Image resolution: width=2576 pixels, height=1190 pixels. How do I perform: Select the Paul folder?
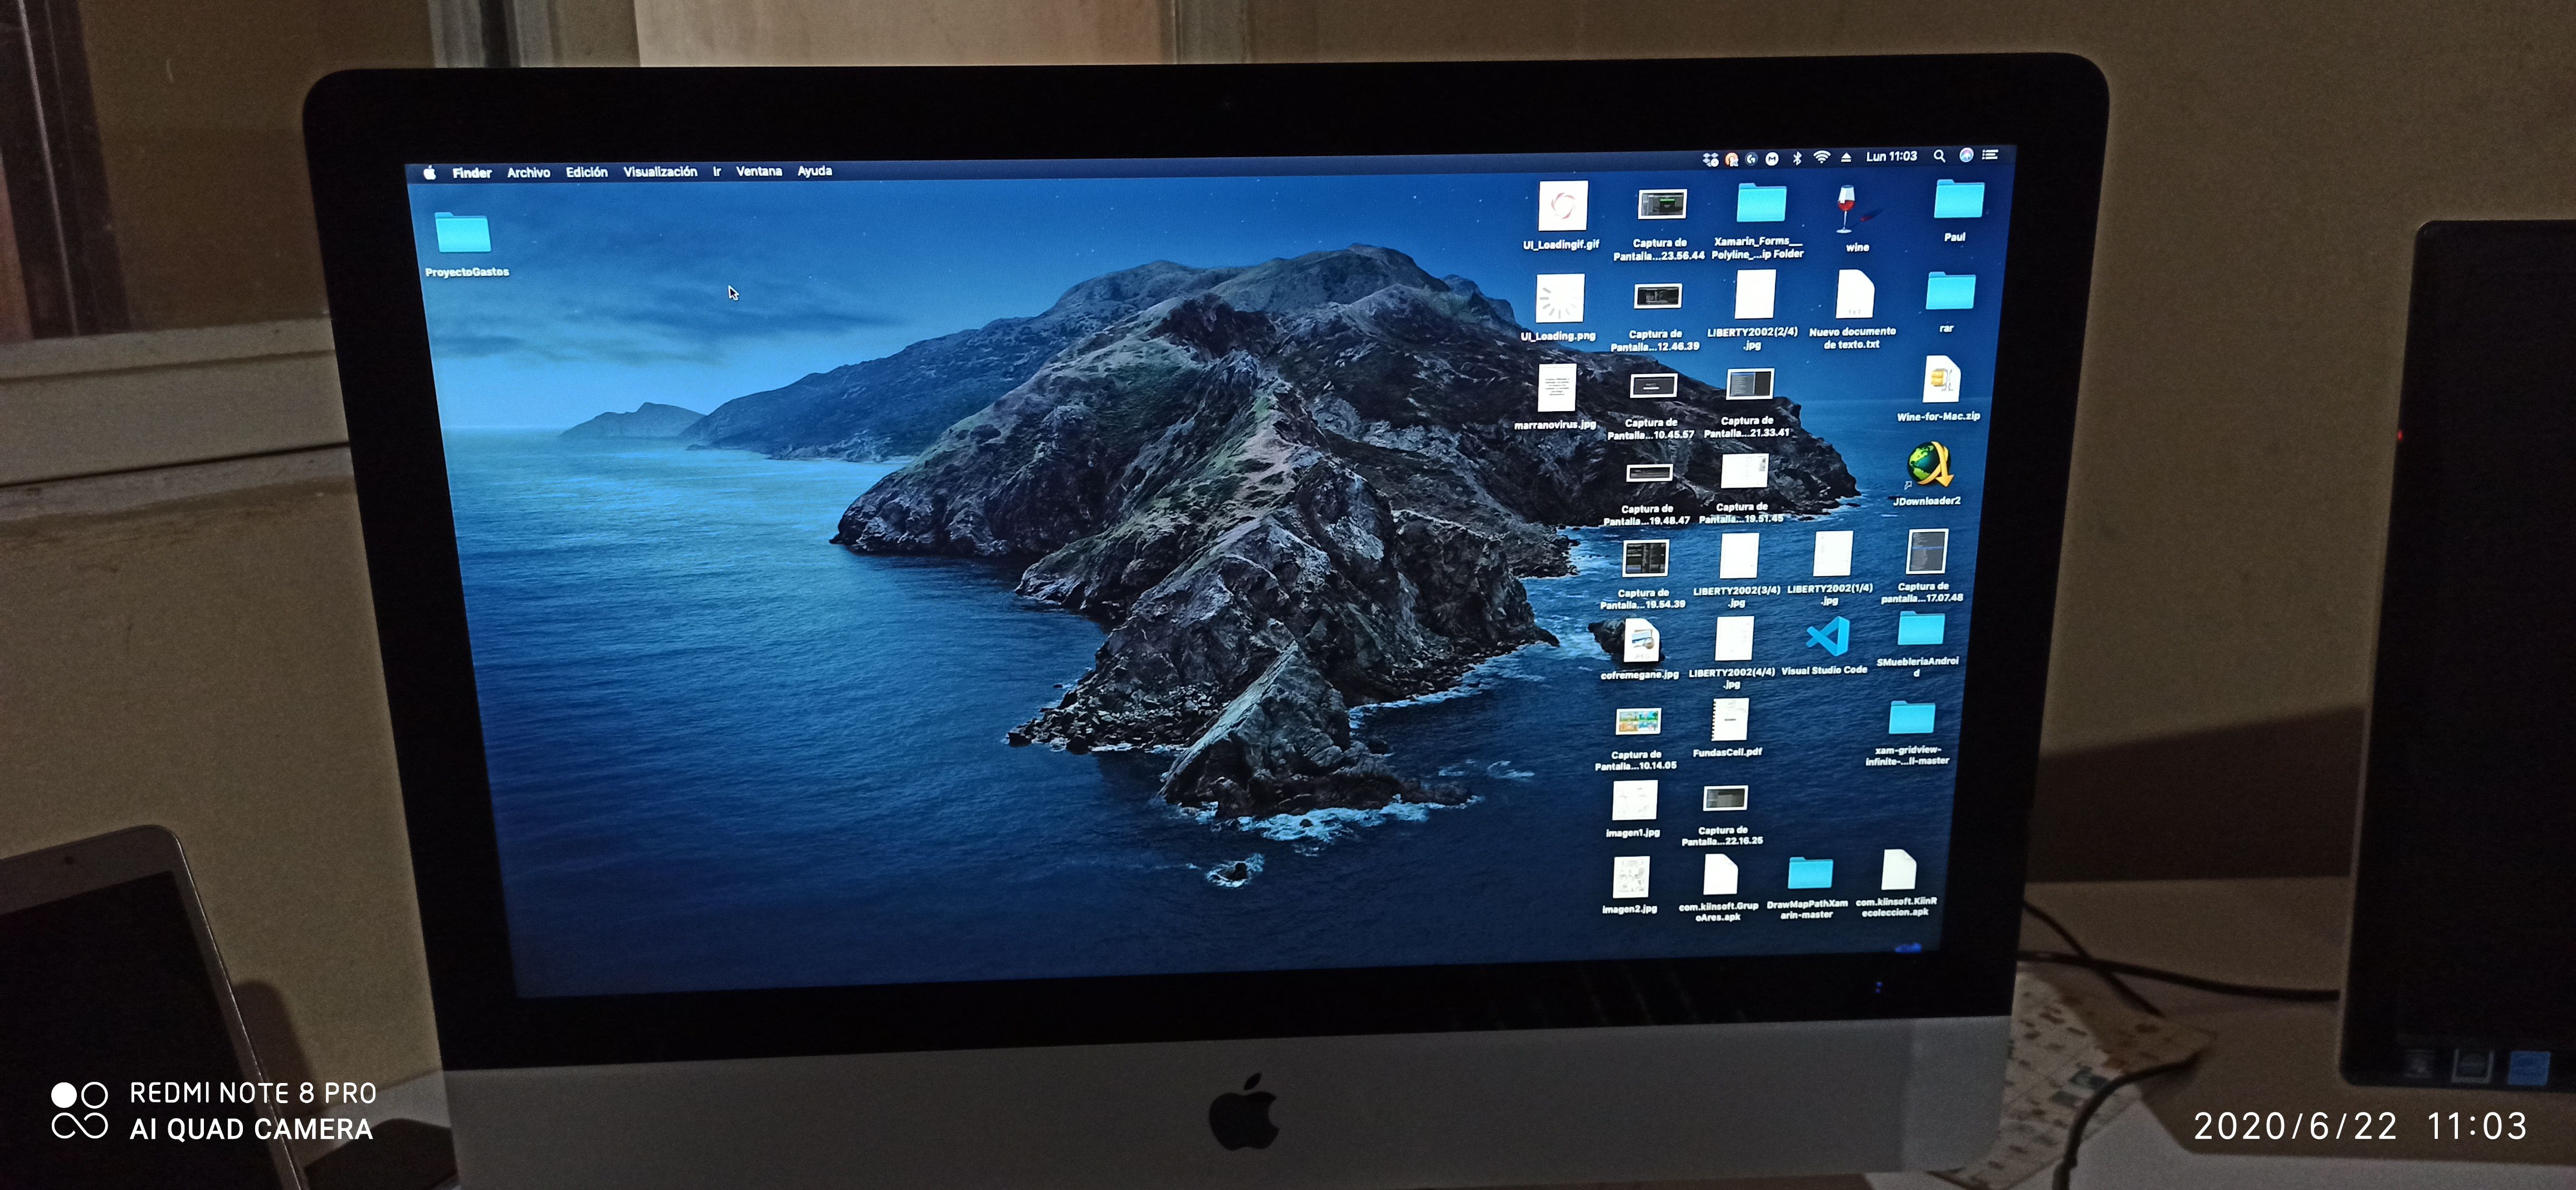click(1958, 200)
